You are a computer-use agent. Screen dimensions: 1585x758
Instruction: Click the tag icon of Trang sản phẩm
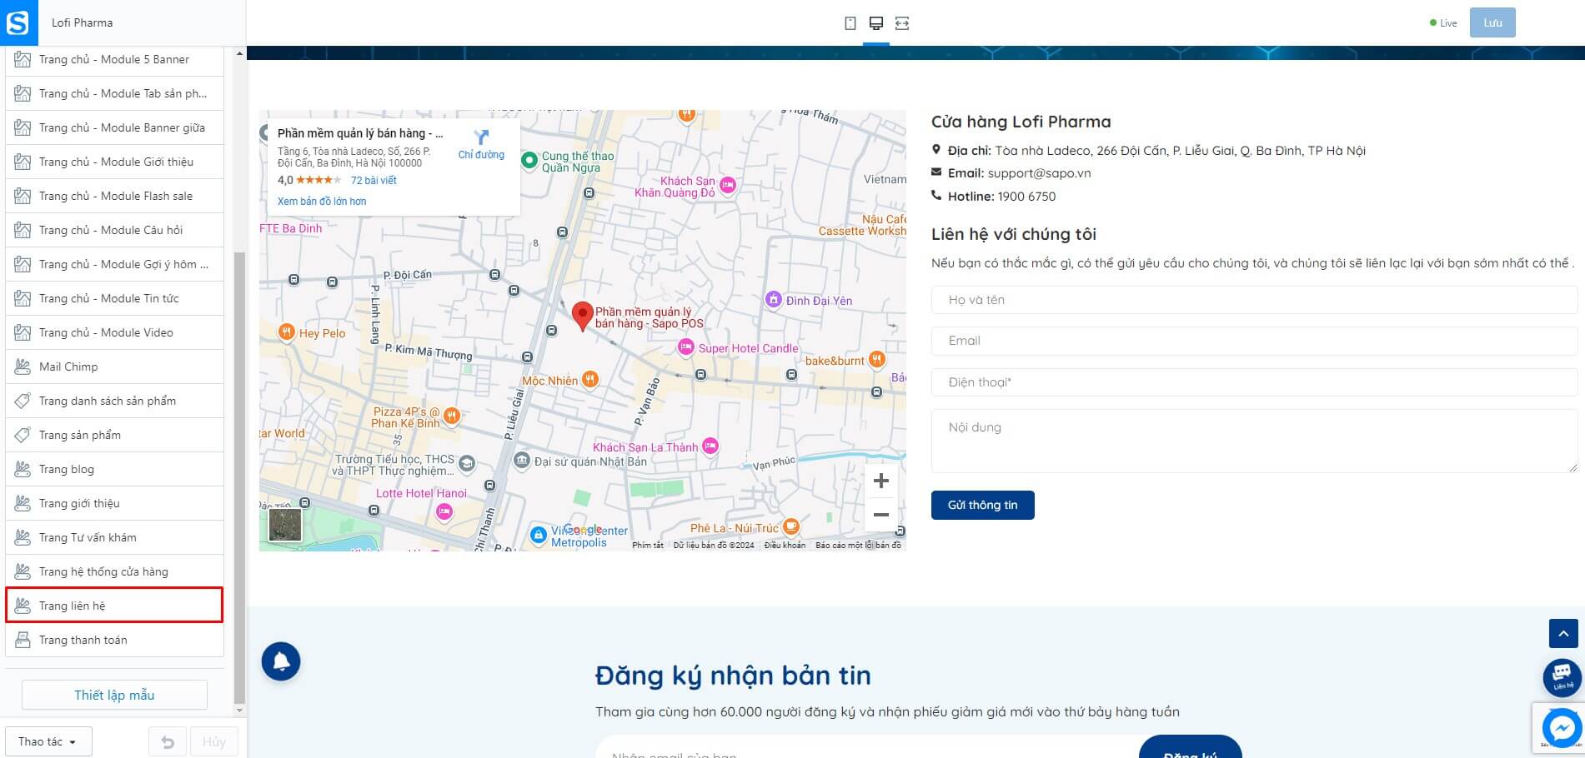coord(23,435)
